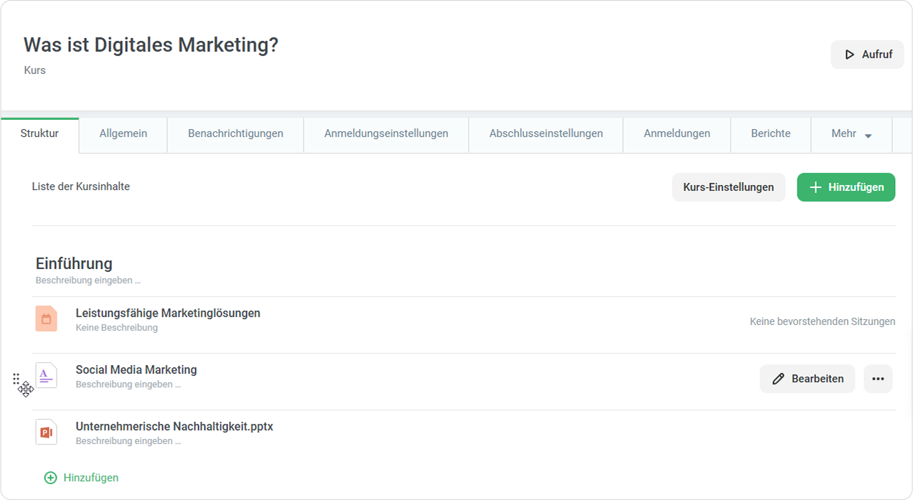913x500 pixels.
Task: Open Kurs-Einstellungen
Action: coord(729,187)
